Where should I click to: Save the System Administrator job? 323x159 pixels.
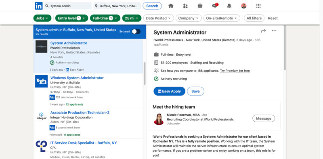coord(195,92)
